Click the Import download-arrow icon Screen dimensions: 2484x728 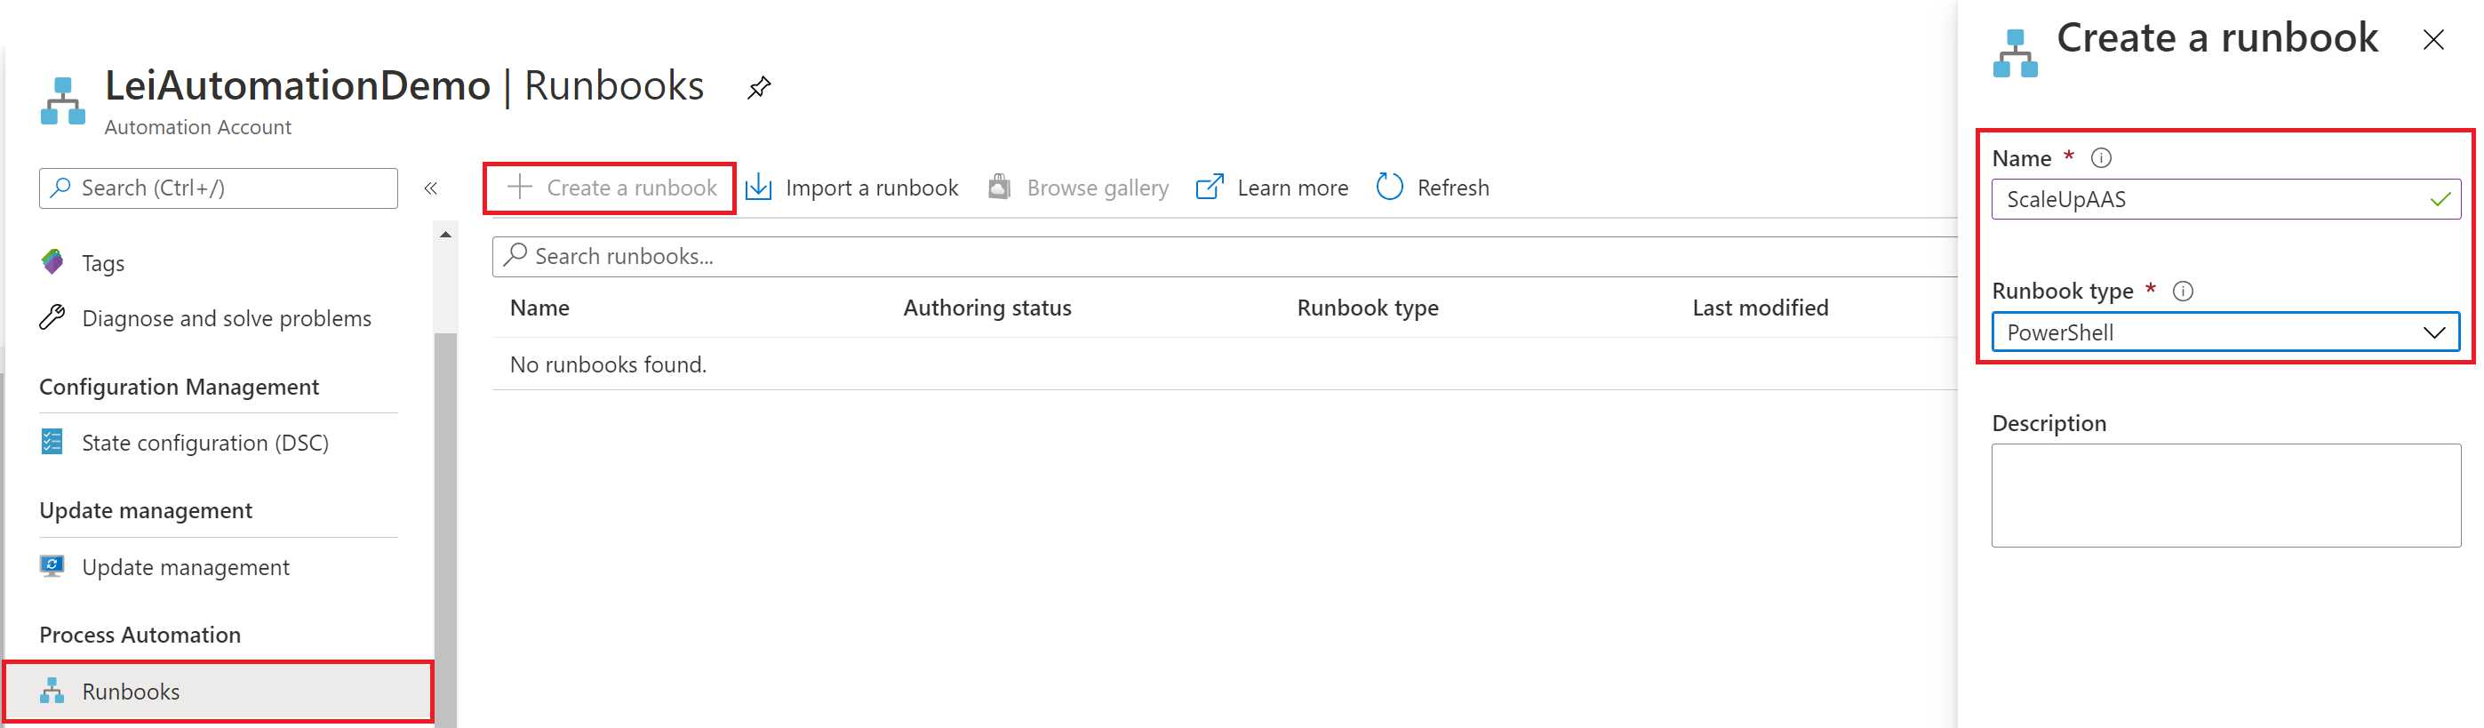coord(759,187)
